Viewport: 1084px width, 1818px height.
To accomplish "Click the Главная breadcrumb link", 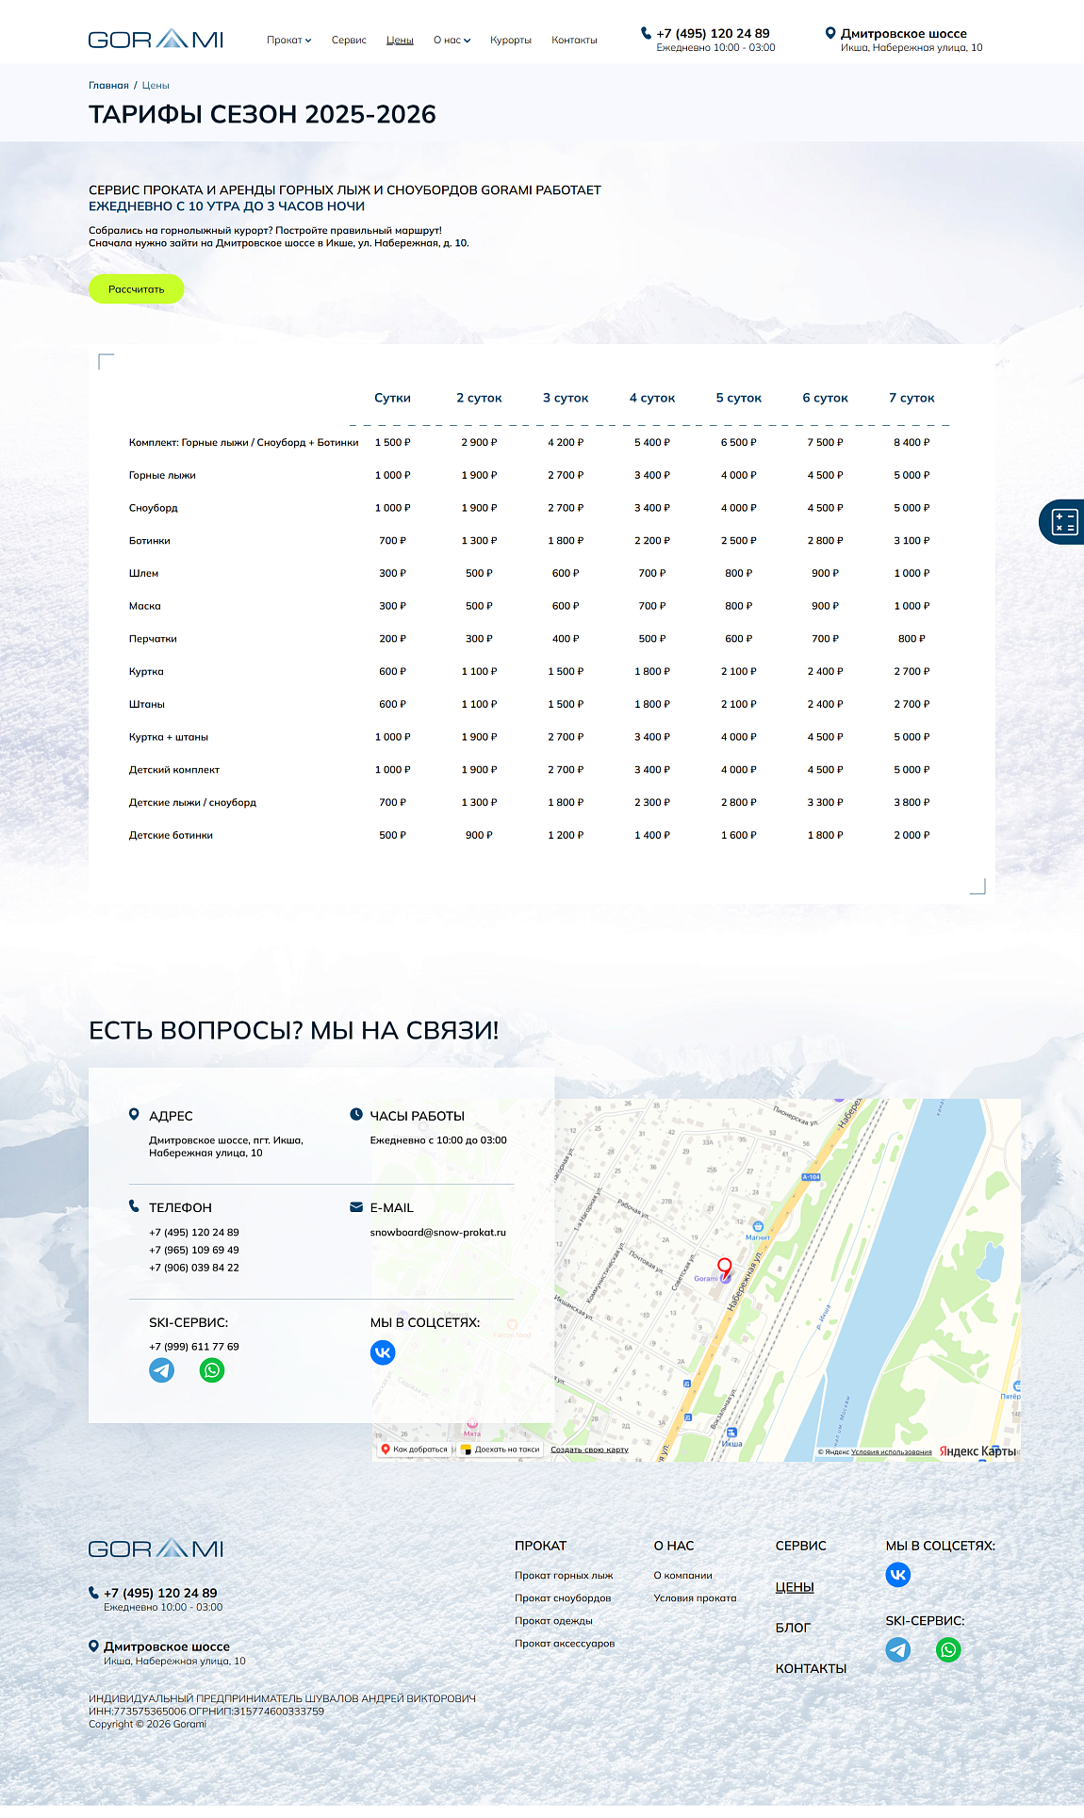I will [x=108, y=86].
